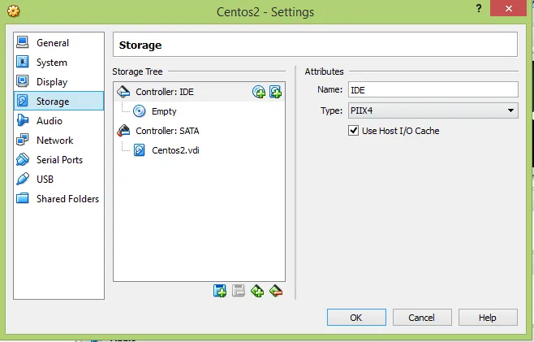Click the Audio speaker icon in sidebar
This screenshot has height=342, width=534.
pos(23,121)
